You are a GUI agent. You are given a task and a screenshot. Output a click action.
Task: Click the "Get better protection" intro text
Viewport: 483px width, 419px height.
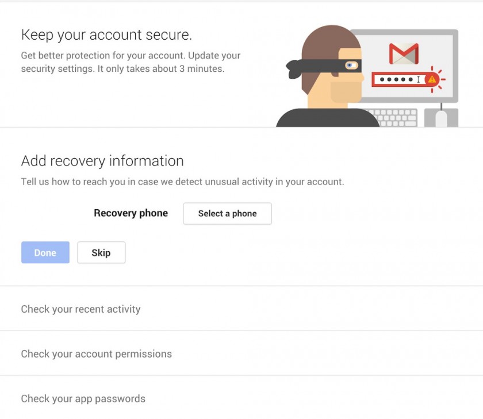tap(131, 62)
